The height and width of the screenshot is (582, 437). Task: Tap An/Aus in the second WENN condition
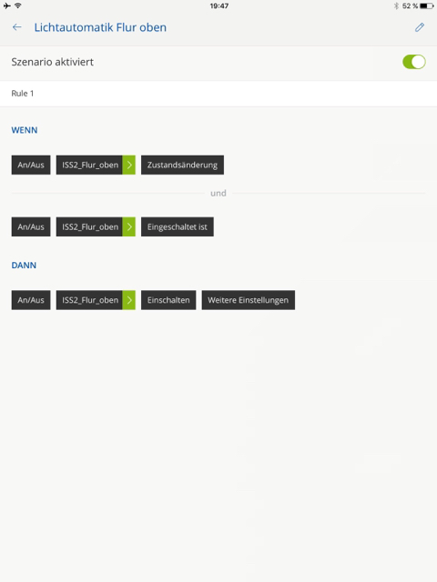(31, 226)
